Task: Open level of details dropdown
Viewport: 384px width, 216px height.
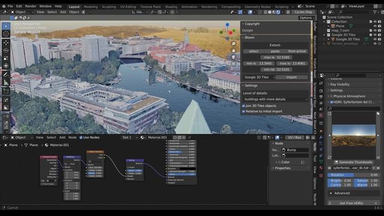Action: 275,100
